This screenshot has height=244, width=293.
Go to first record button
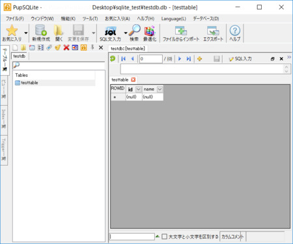point(123,59)
